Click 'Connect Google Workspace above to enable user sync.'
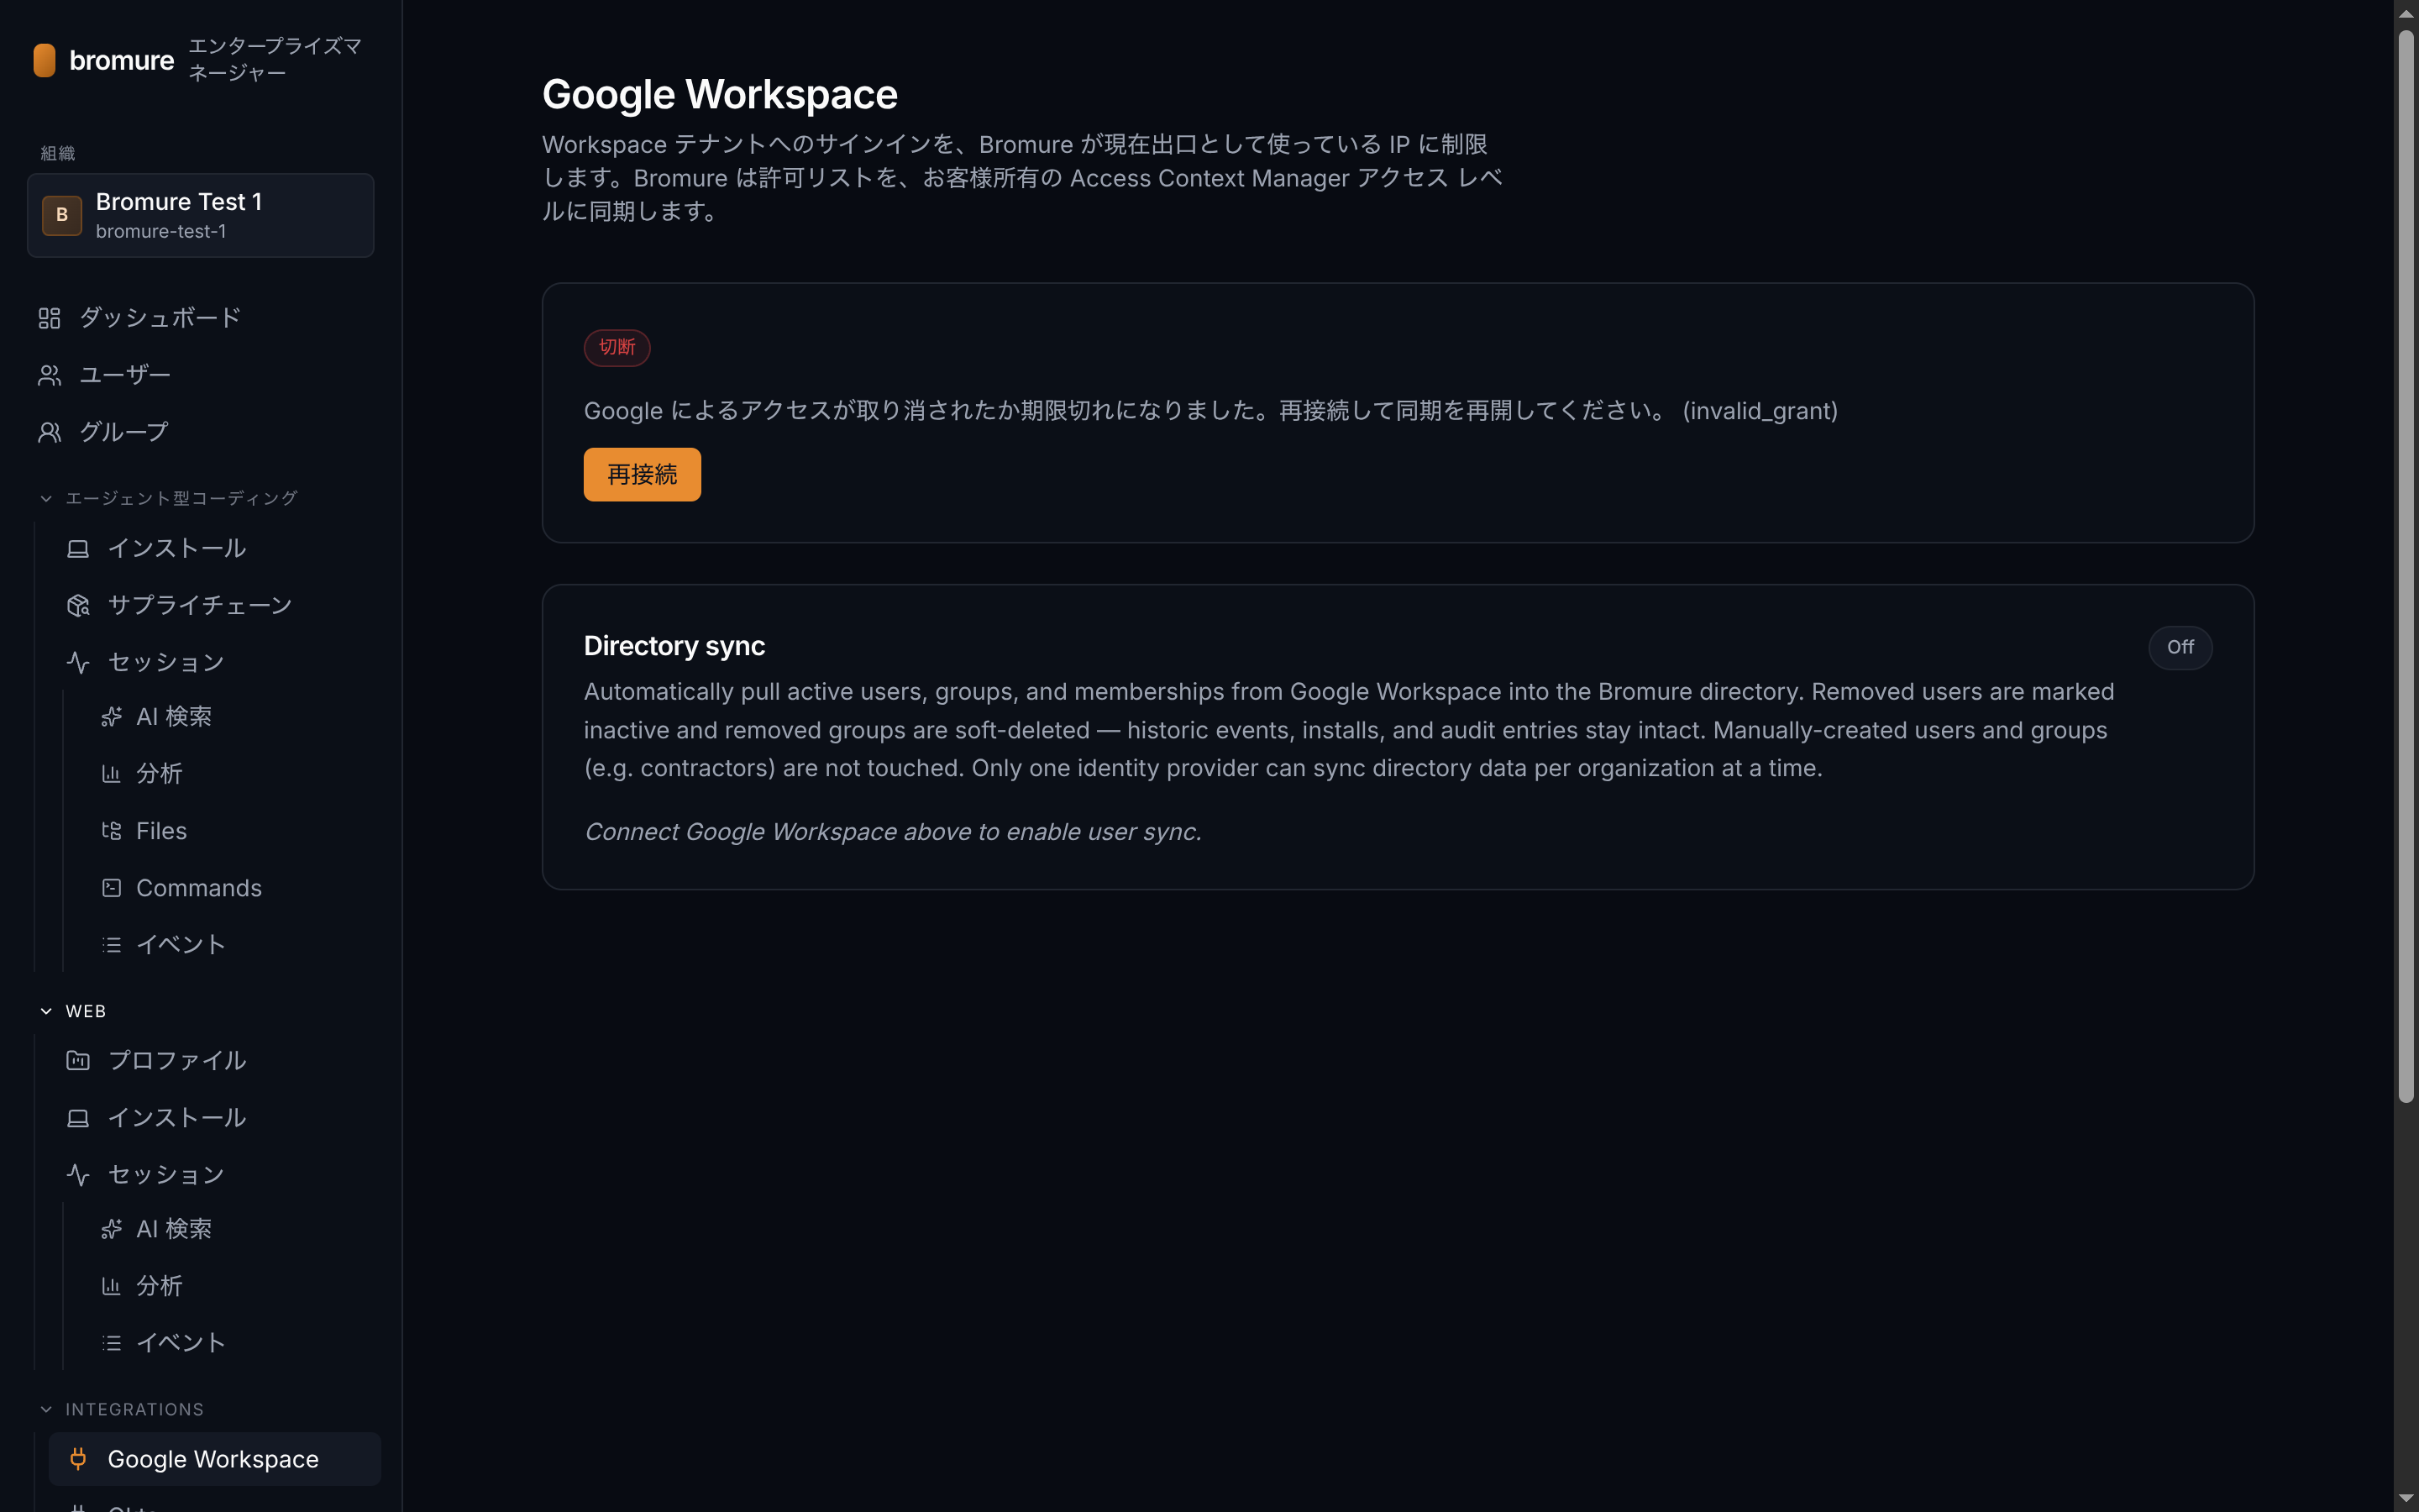The width and height of the screenshot is (2419, 1512). (x=893, y=832)
